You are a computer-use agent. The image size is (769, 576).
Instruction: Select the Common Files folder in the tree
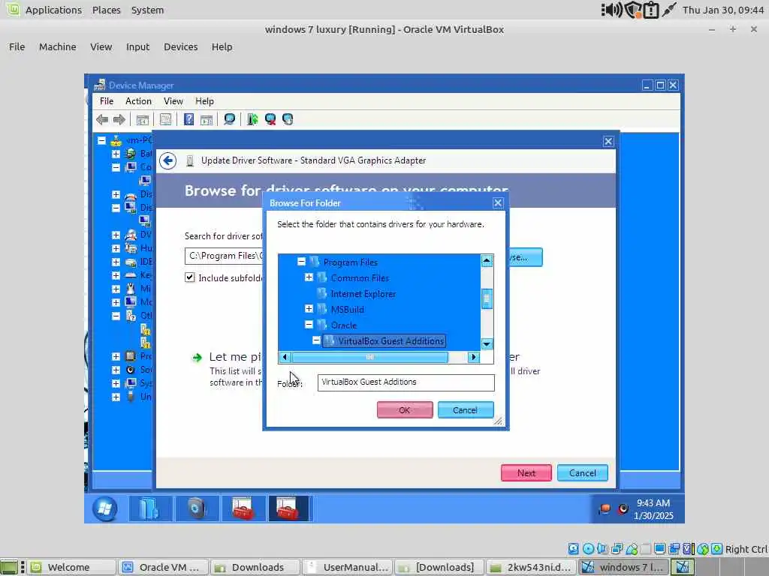tap(360, 278)
